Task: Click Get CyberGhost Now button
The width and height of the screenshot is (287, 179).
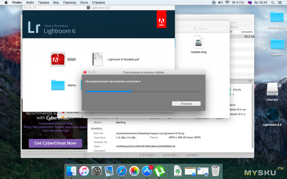Action: click(55, 143)
